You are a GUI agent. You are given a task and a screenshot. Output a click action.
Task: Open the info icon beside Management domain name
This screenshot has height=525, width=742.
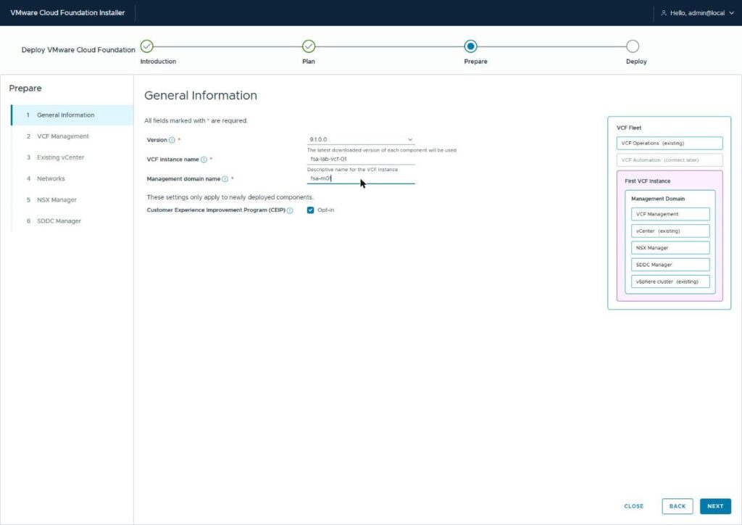225,179
